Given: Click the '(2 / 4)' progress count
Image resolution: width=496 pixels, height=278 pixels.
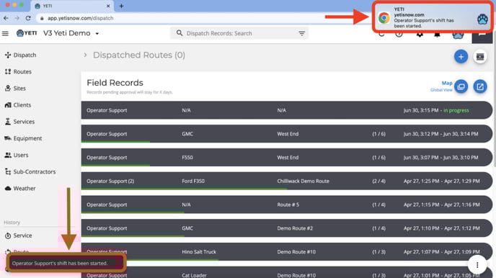Looking at the screenshot, I should [x=378, y=181].
